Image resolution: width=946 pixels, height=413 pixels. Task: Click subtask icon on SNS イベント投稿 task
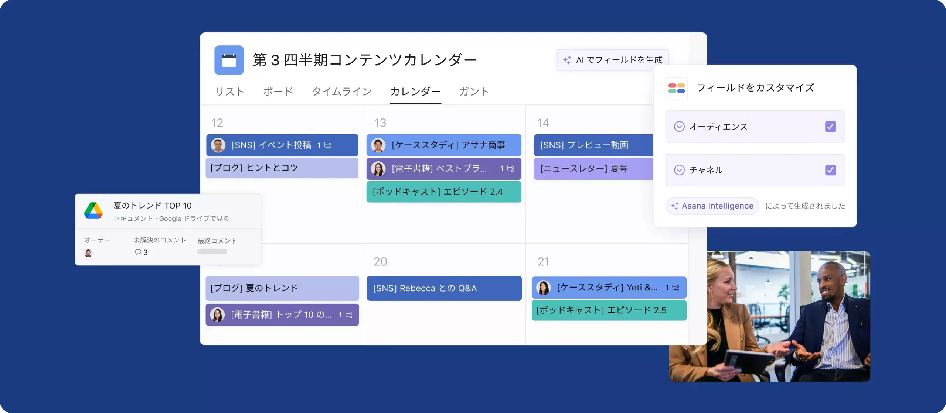[327, 145]
